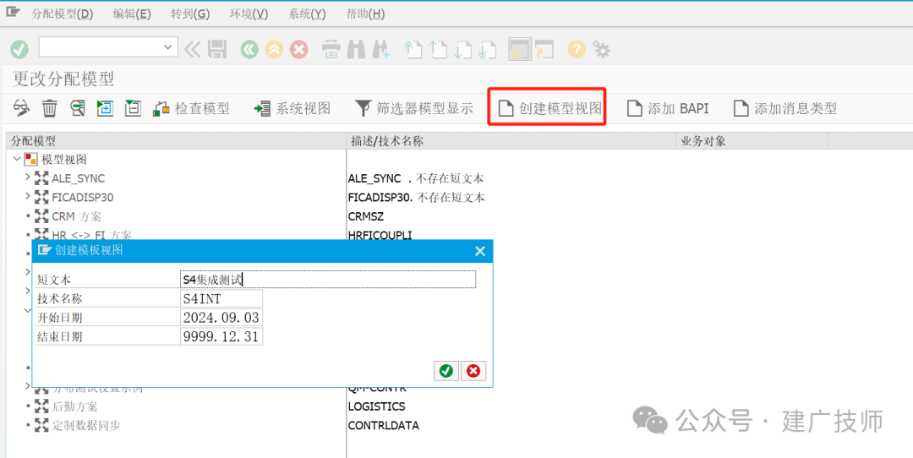Go to Previous Page icon

(438, 50)
